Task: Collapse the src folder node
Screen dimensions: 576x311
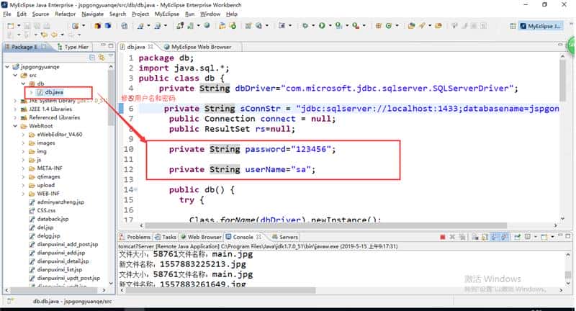Action: pos(15,76)
